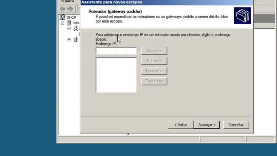Focus the Endereço IP input field
Viewport: 277px width, 156px height.
tap(116, 51)
